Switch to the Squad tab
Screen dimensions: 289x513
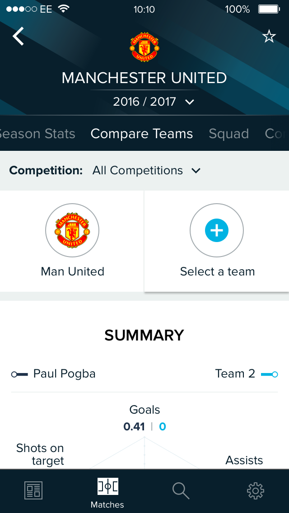(x=228, y=134)
